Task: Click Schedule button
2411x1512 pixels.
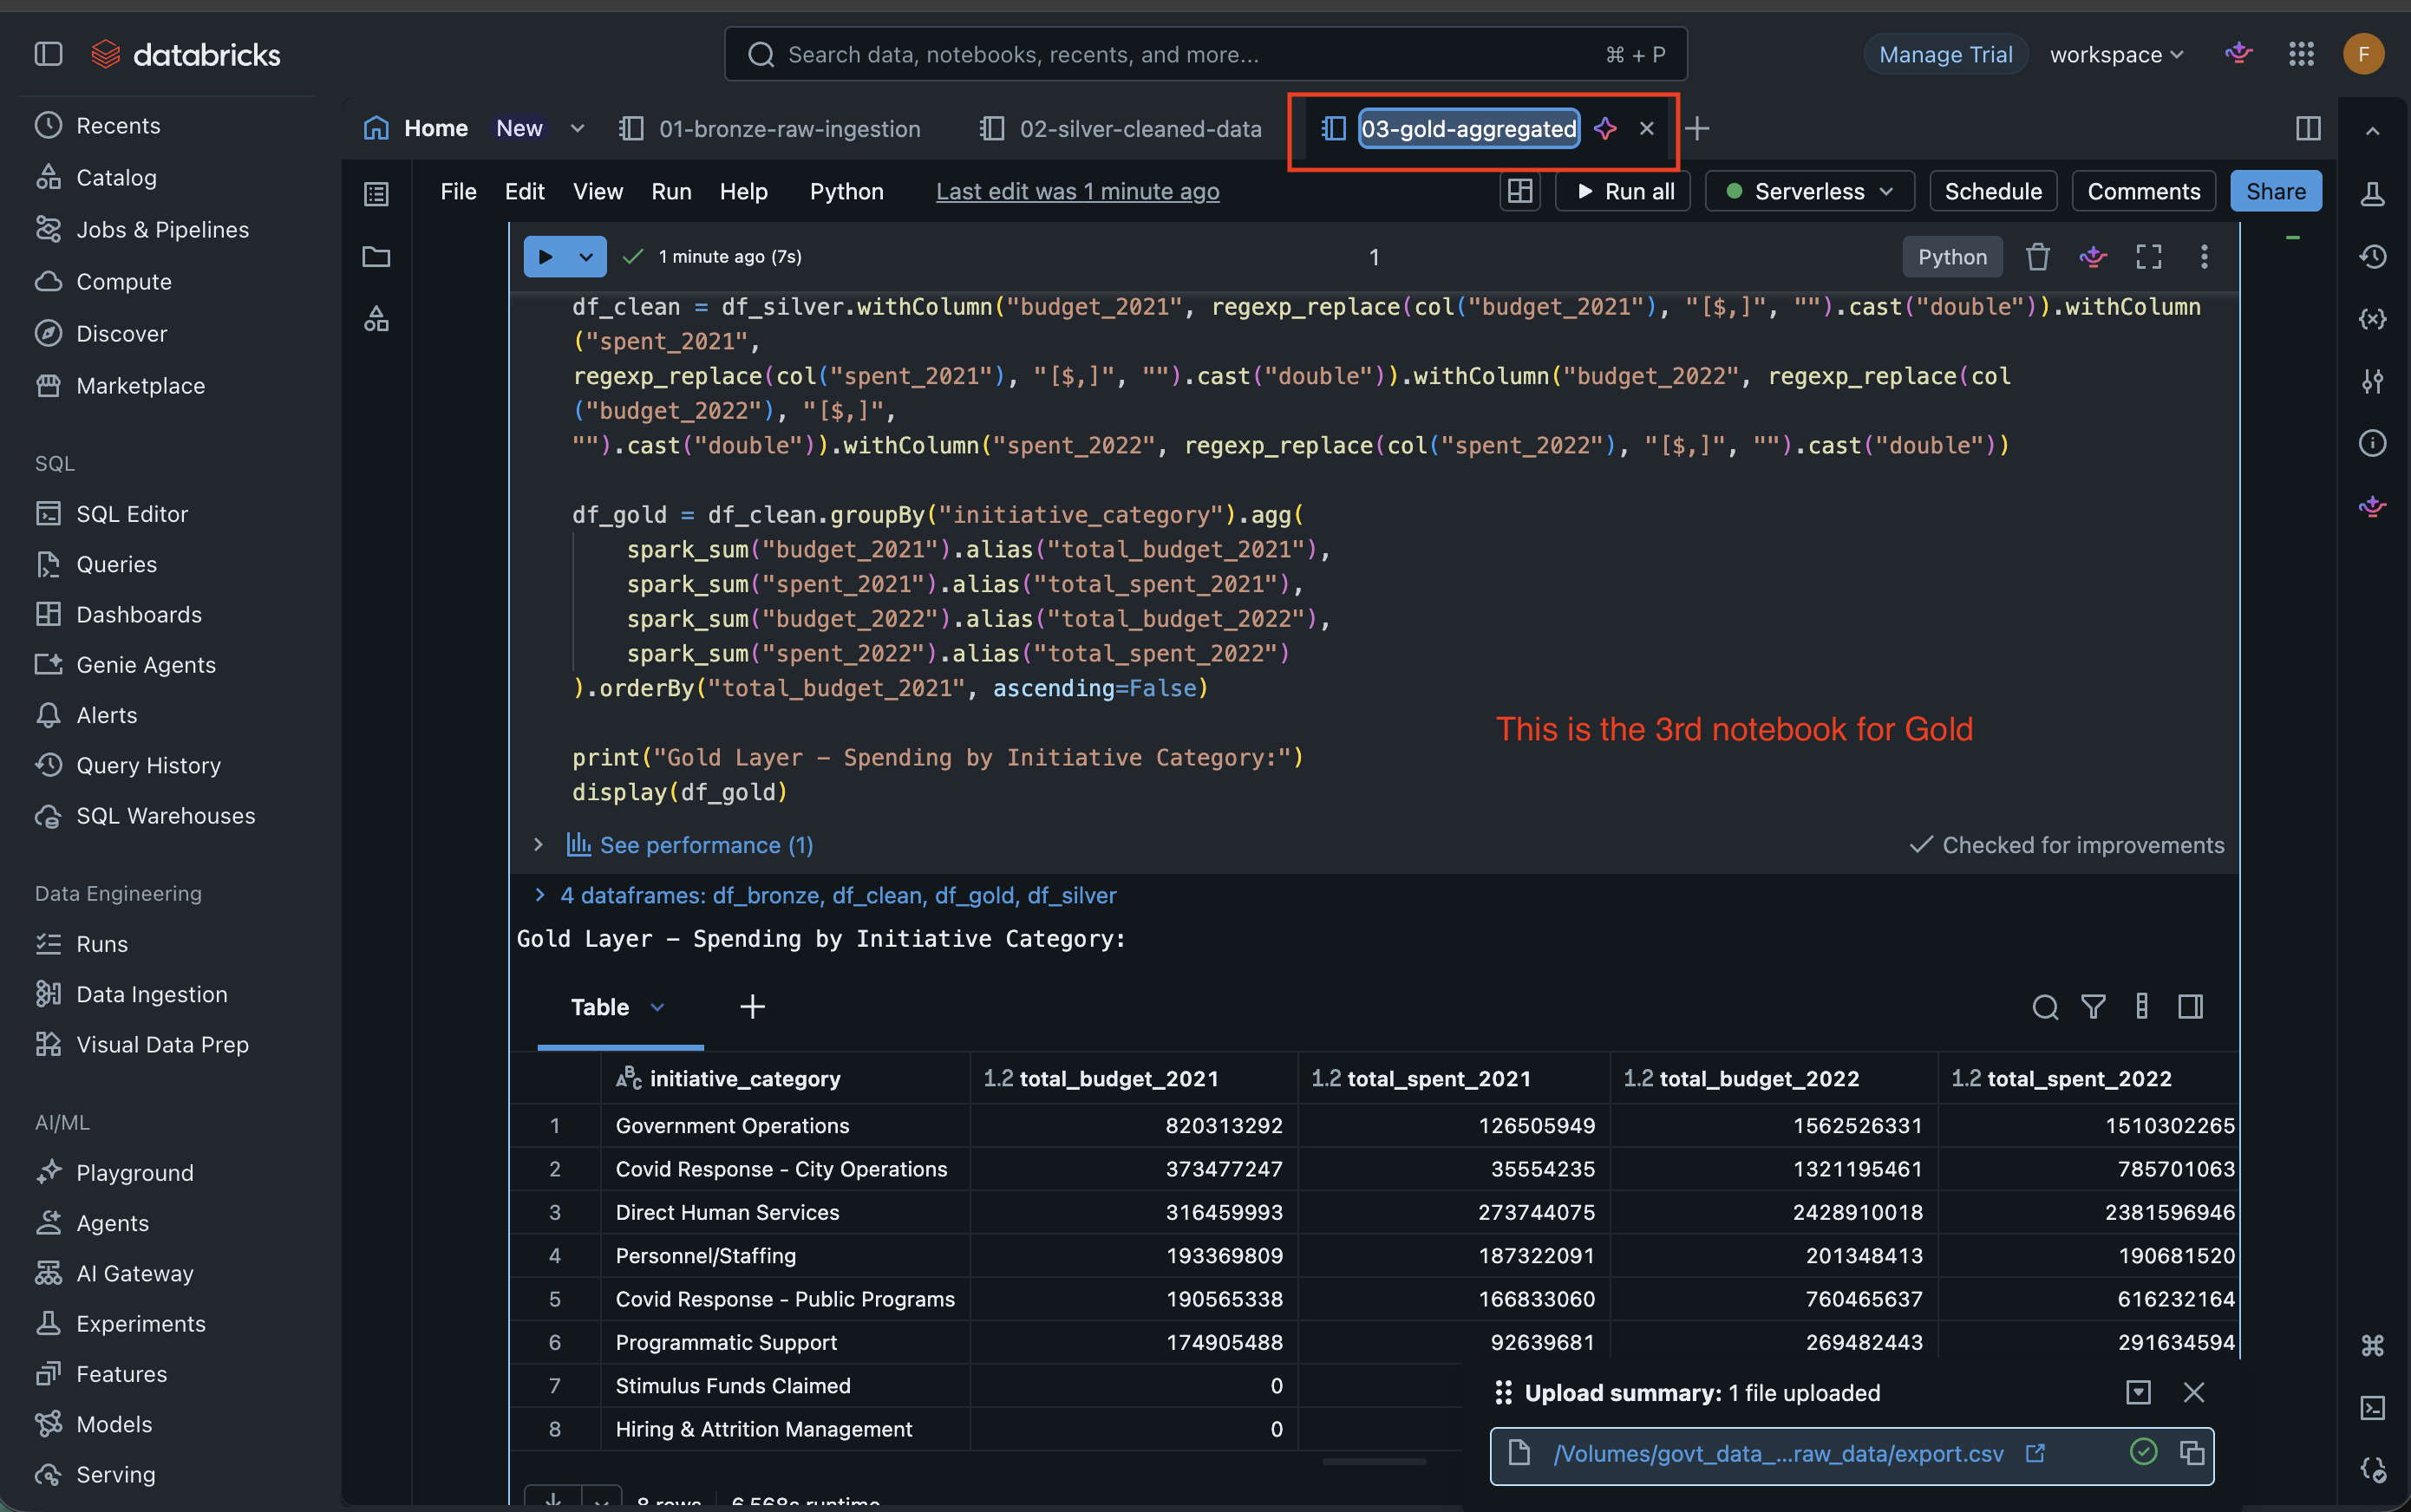Action: 1992,192
